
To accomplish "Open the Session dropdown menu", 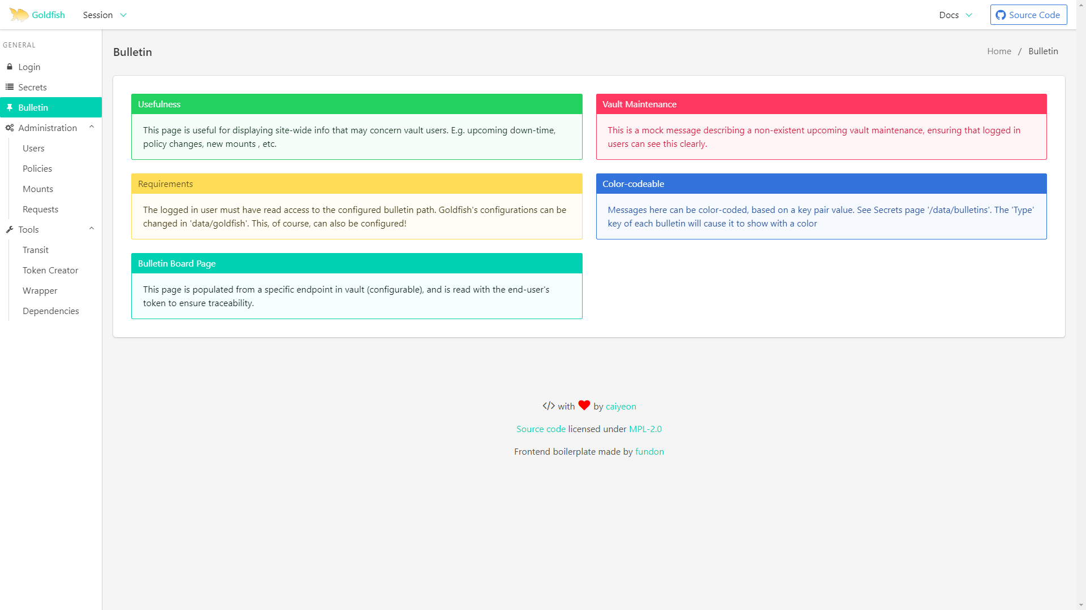I will (105, 15).
